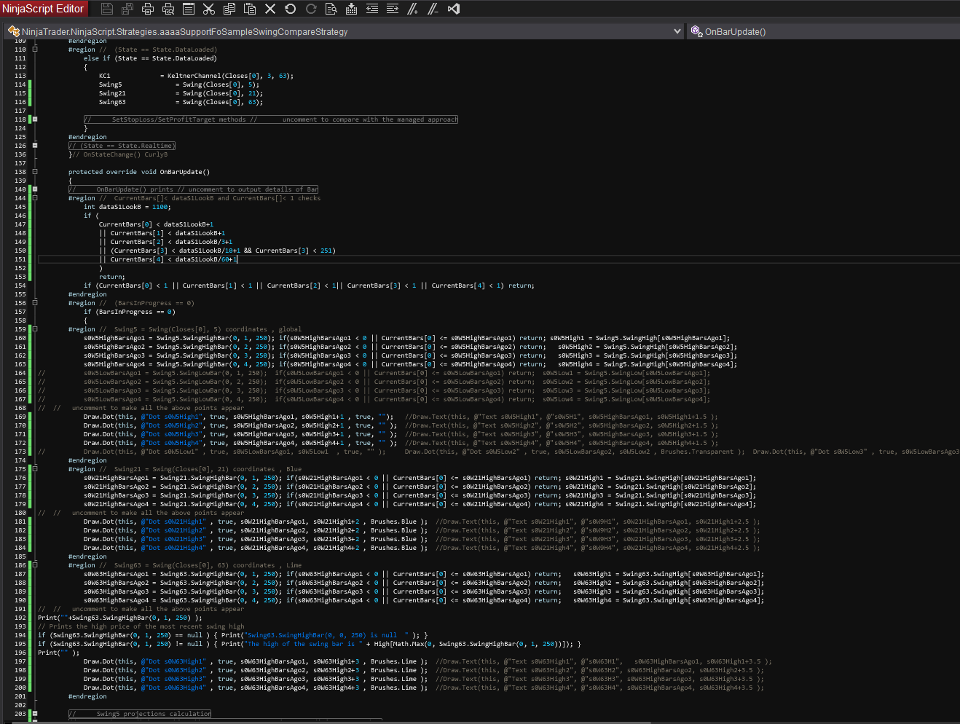Open the Visual Studio icon
This screenshot has height=724, width=960.
pos(454,9)
